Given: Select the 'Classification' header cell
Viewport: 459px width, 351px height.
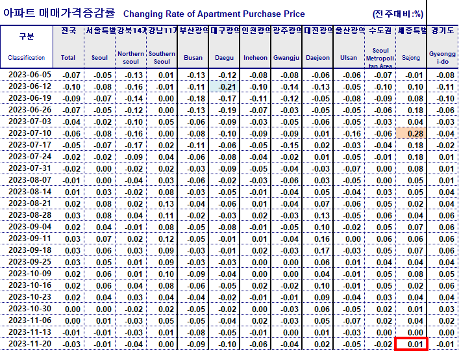Looking at the screenshot, I should pyautogui.click(x=27, y=47).
